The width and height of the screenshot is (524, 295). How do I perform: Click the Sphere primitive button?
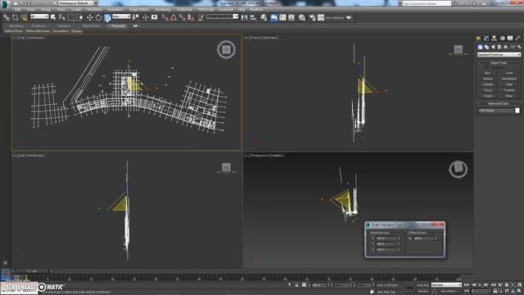click(488, 79)
